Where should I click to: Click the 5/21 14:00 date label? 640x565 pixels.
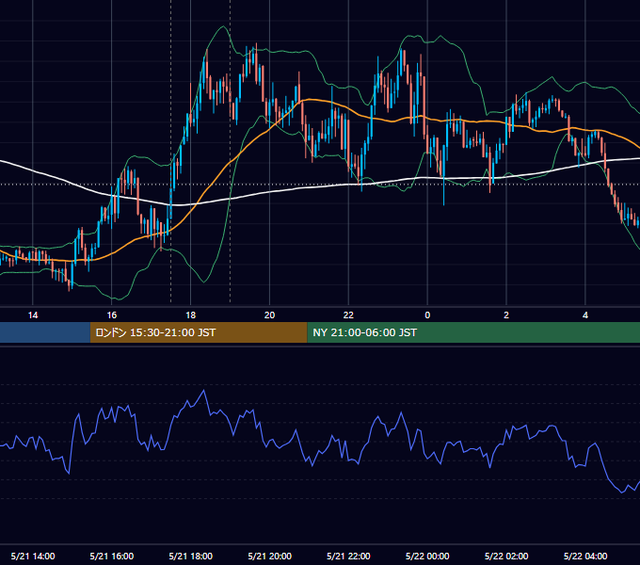(33, 556)
